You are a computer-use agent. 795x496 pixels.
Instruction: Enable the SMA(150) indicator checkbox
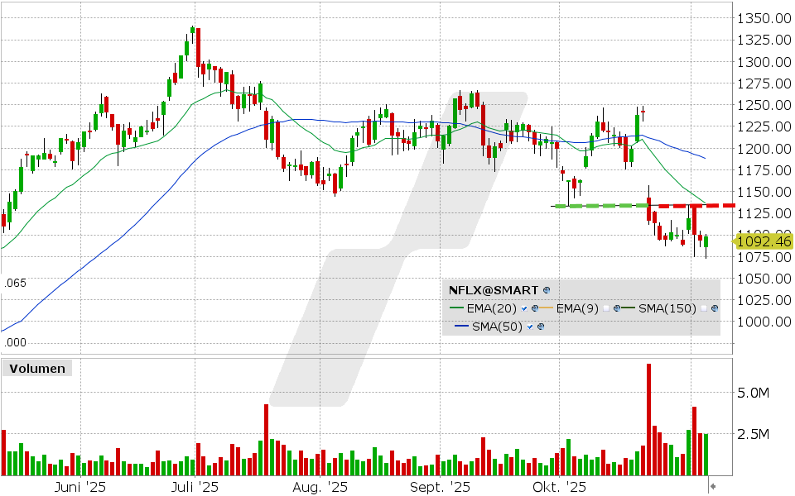click(704, 309)
